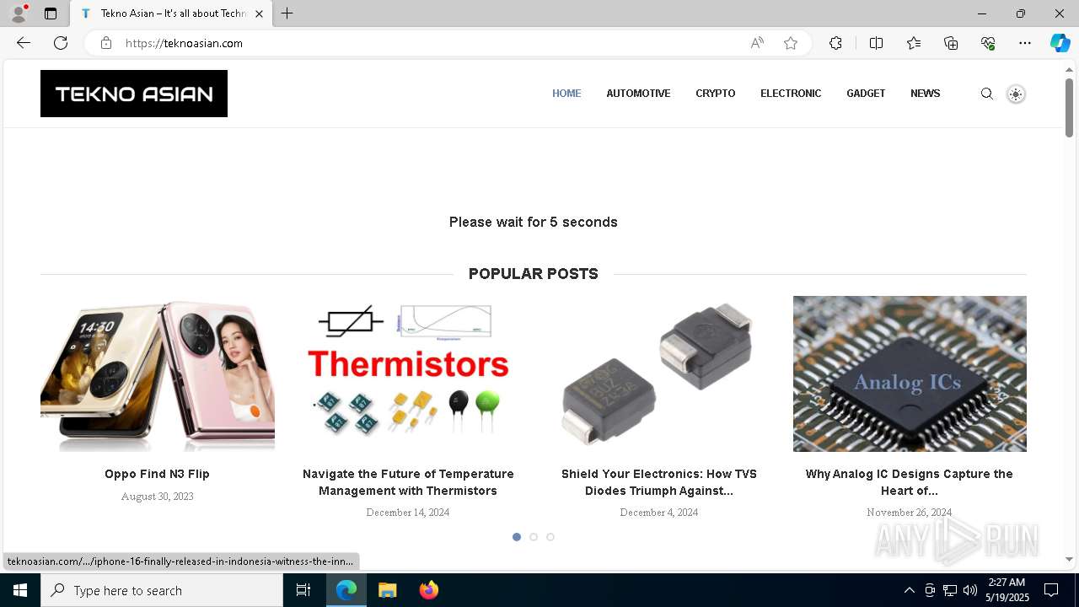1079x607 pixels.
Task: Click the POPULAR POSTS heading
Action: [534, 273]
